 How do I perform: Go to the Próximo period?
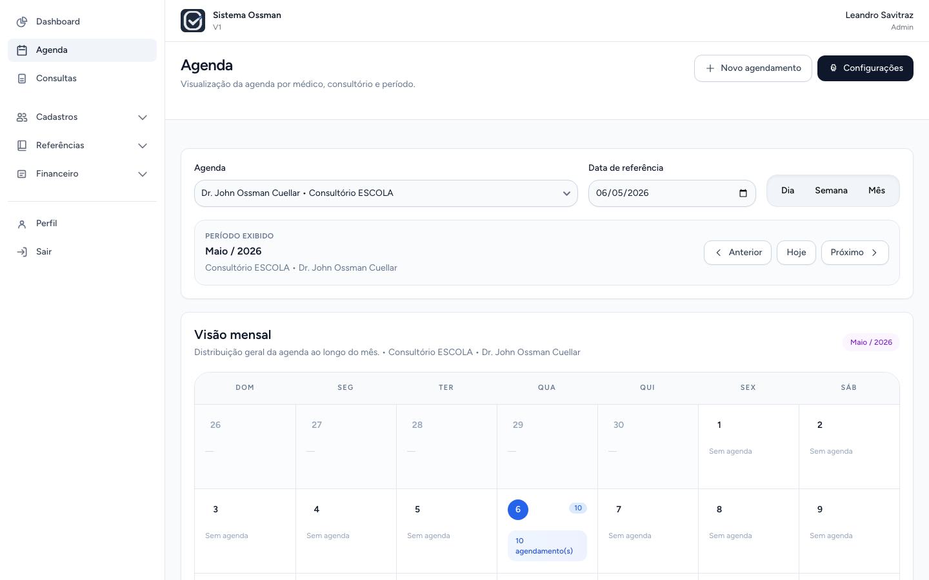click(855, 253)
